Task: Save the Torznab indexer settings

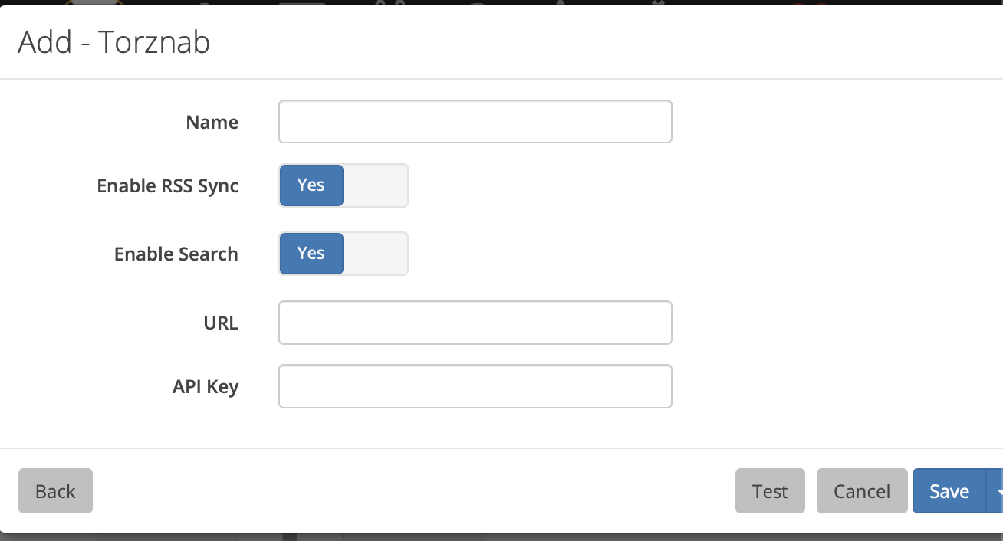Action: (x=949, y=491)
